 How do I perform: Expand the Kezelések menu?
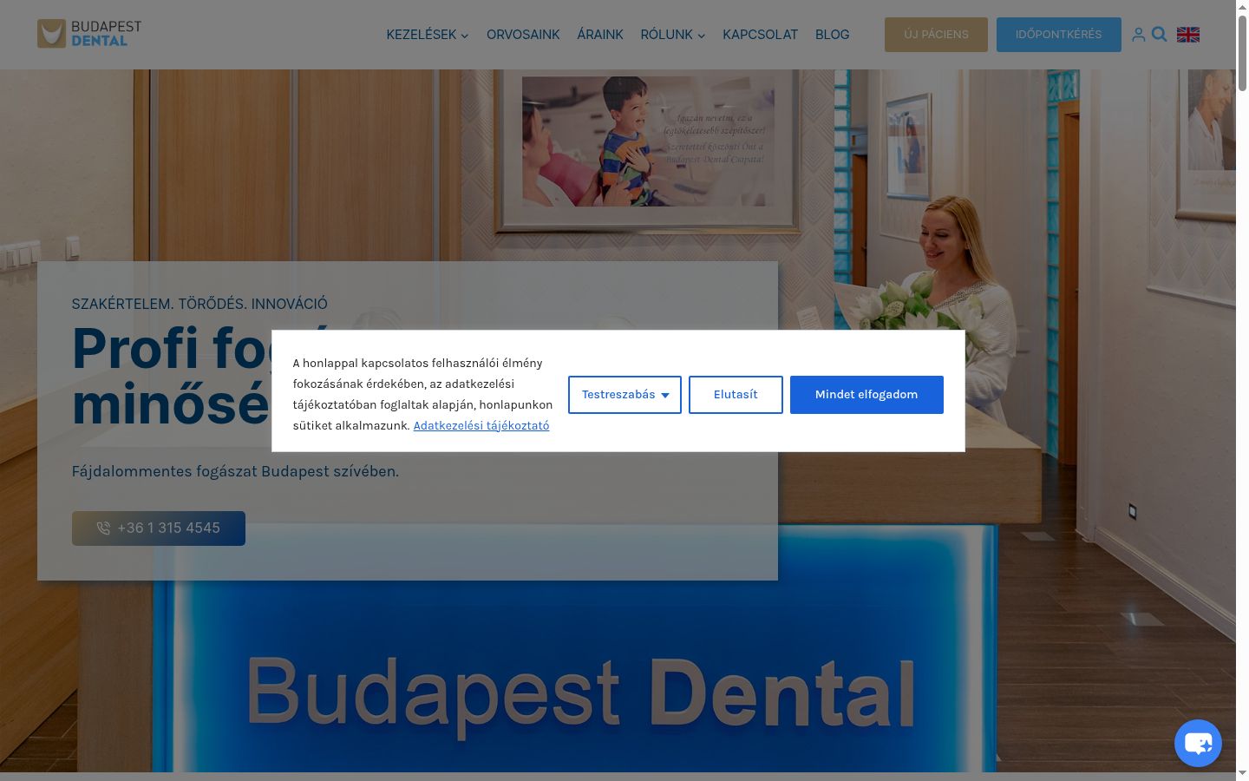pyautogui.click(x=428, y=35)
